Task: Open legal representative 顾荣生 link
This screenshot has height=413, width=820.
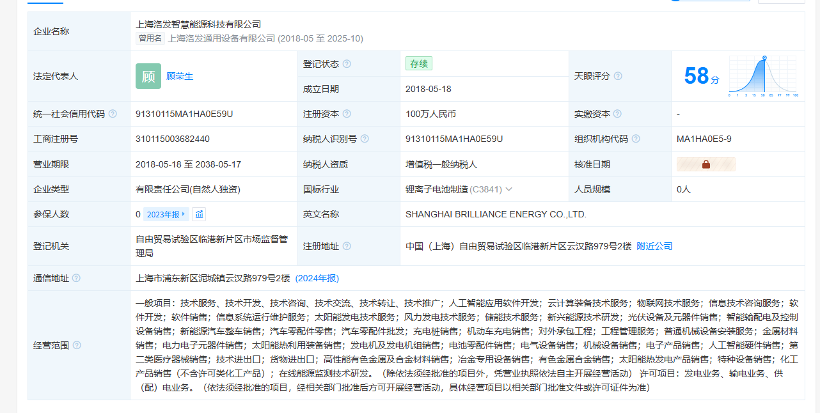Action: pos(180,76)
